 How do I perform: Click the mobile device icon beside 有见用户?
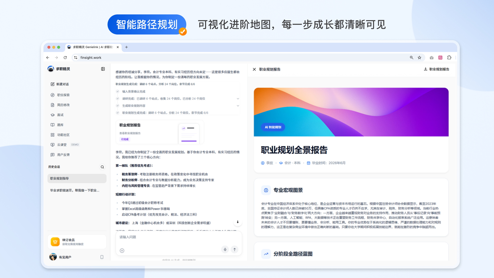[102, 257]
